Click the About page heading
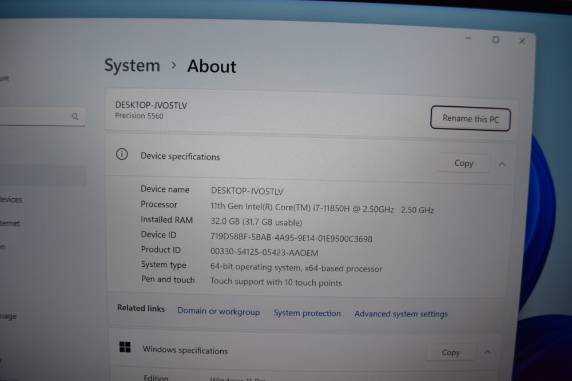 tap(212, 66)
